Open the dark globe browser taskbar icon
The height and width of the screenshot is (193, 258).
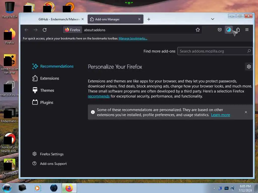point(54,188)
